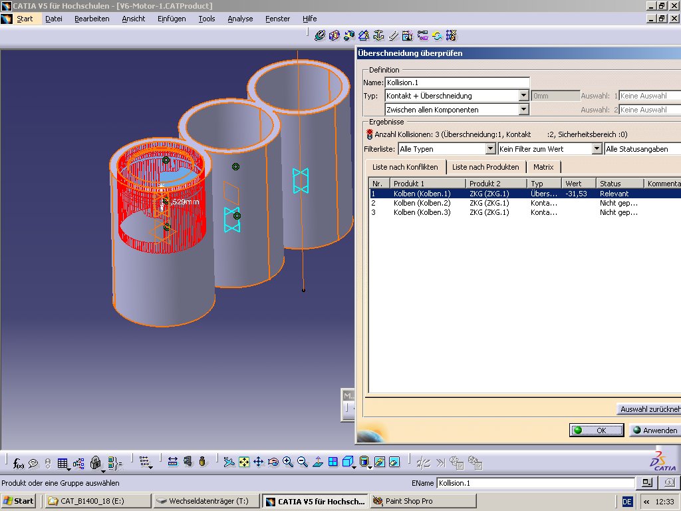Click the Normal View icon
The width and height of the screenshot is (681, 511).
pos(318,462)
